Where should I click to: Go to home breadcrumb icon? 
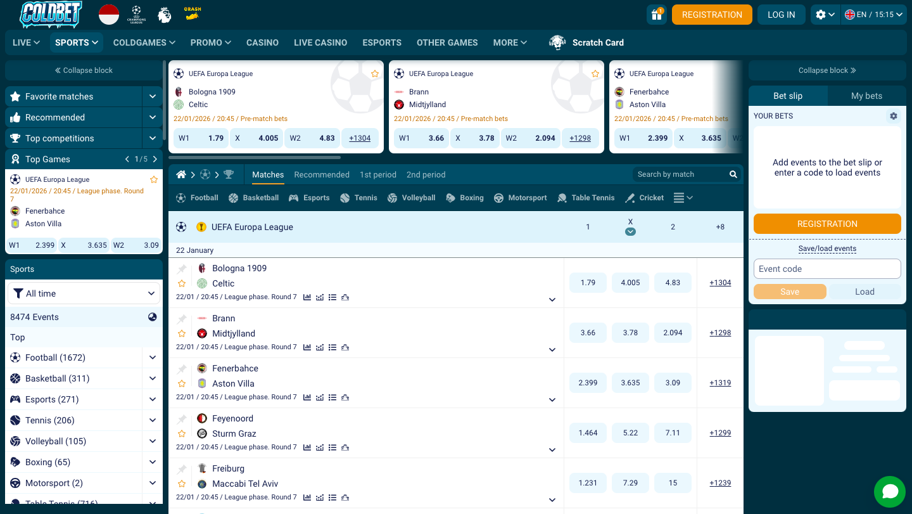tap(181, 174)
